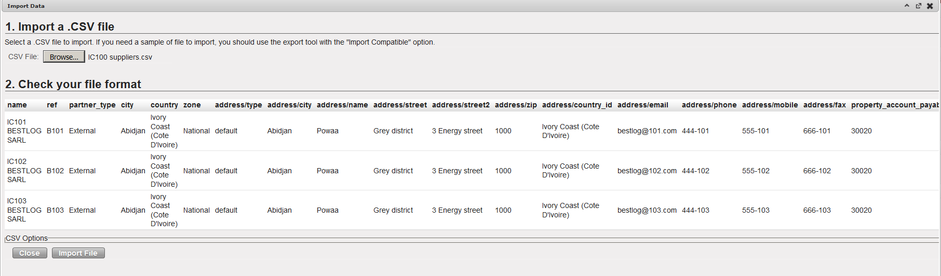The width and height of the screenshot is (941, 276).
Task: Click the gray Close button
Action: (30, 253)
